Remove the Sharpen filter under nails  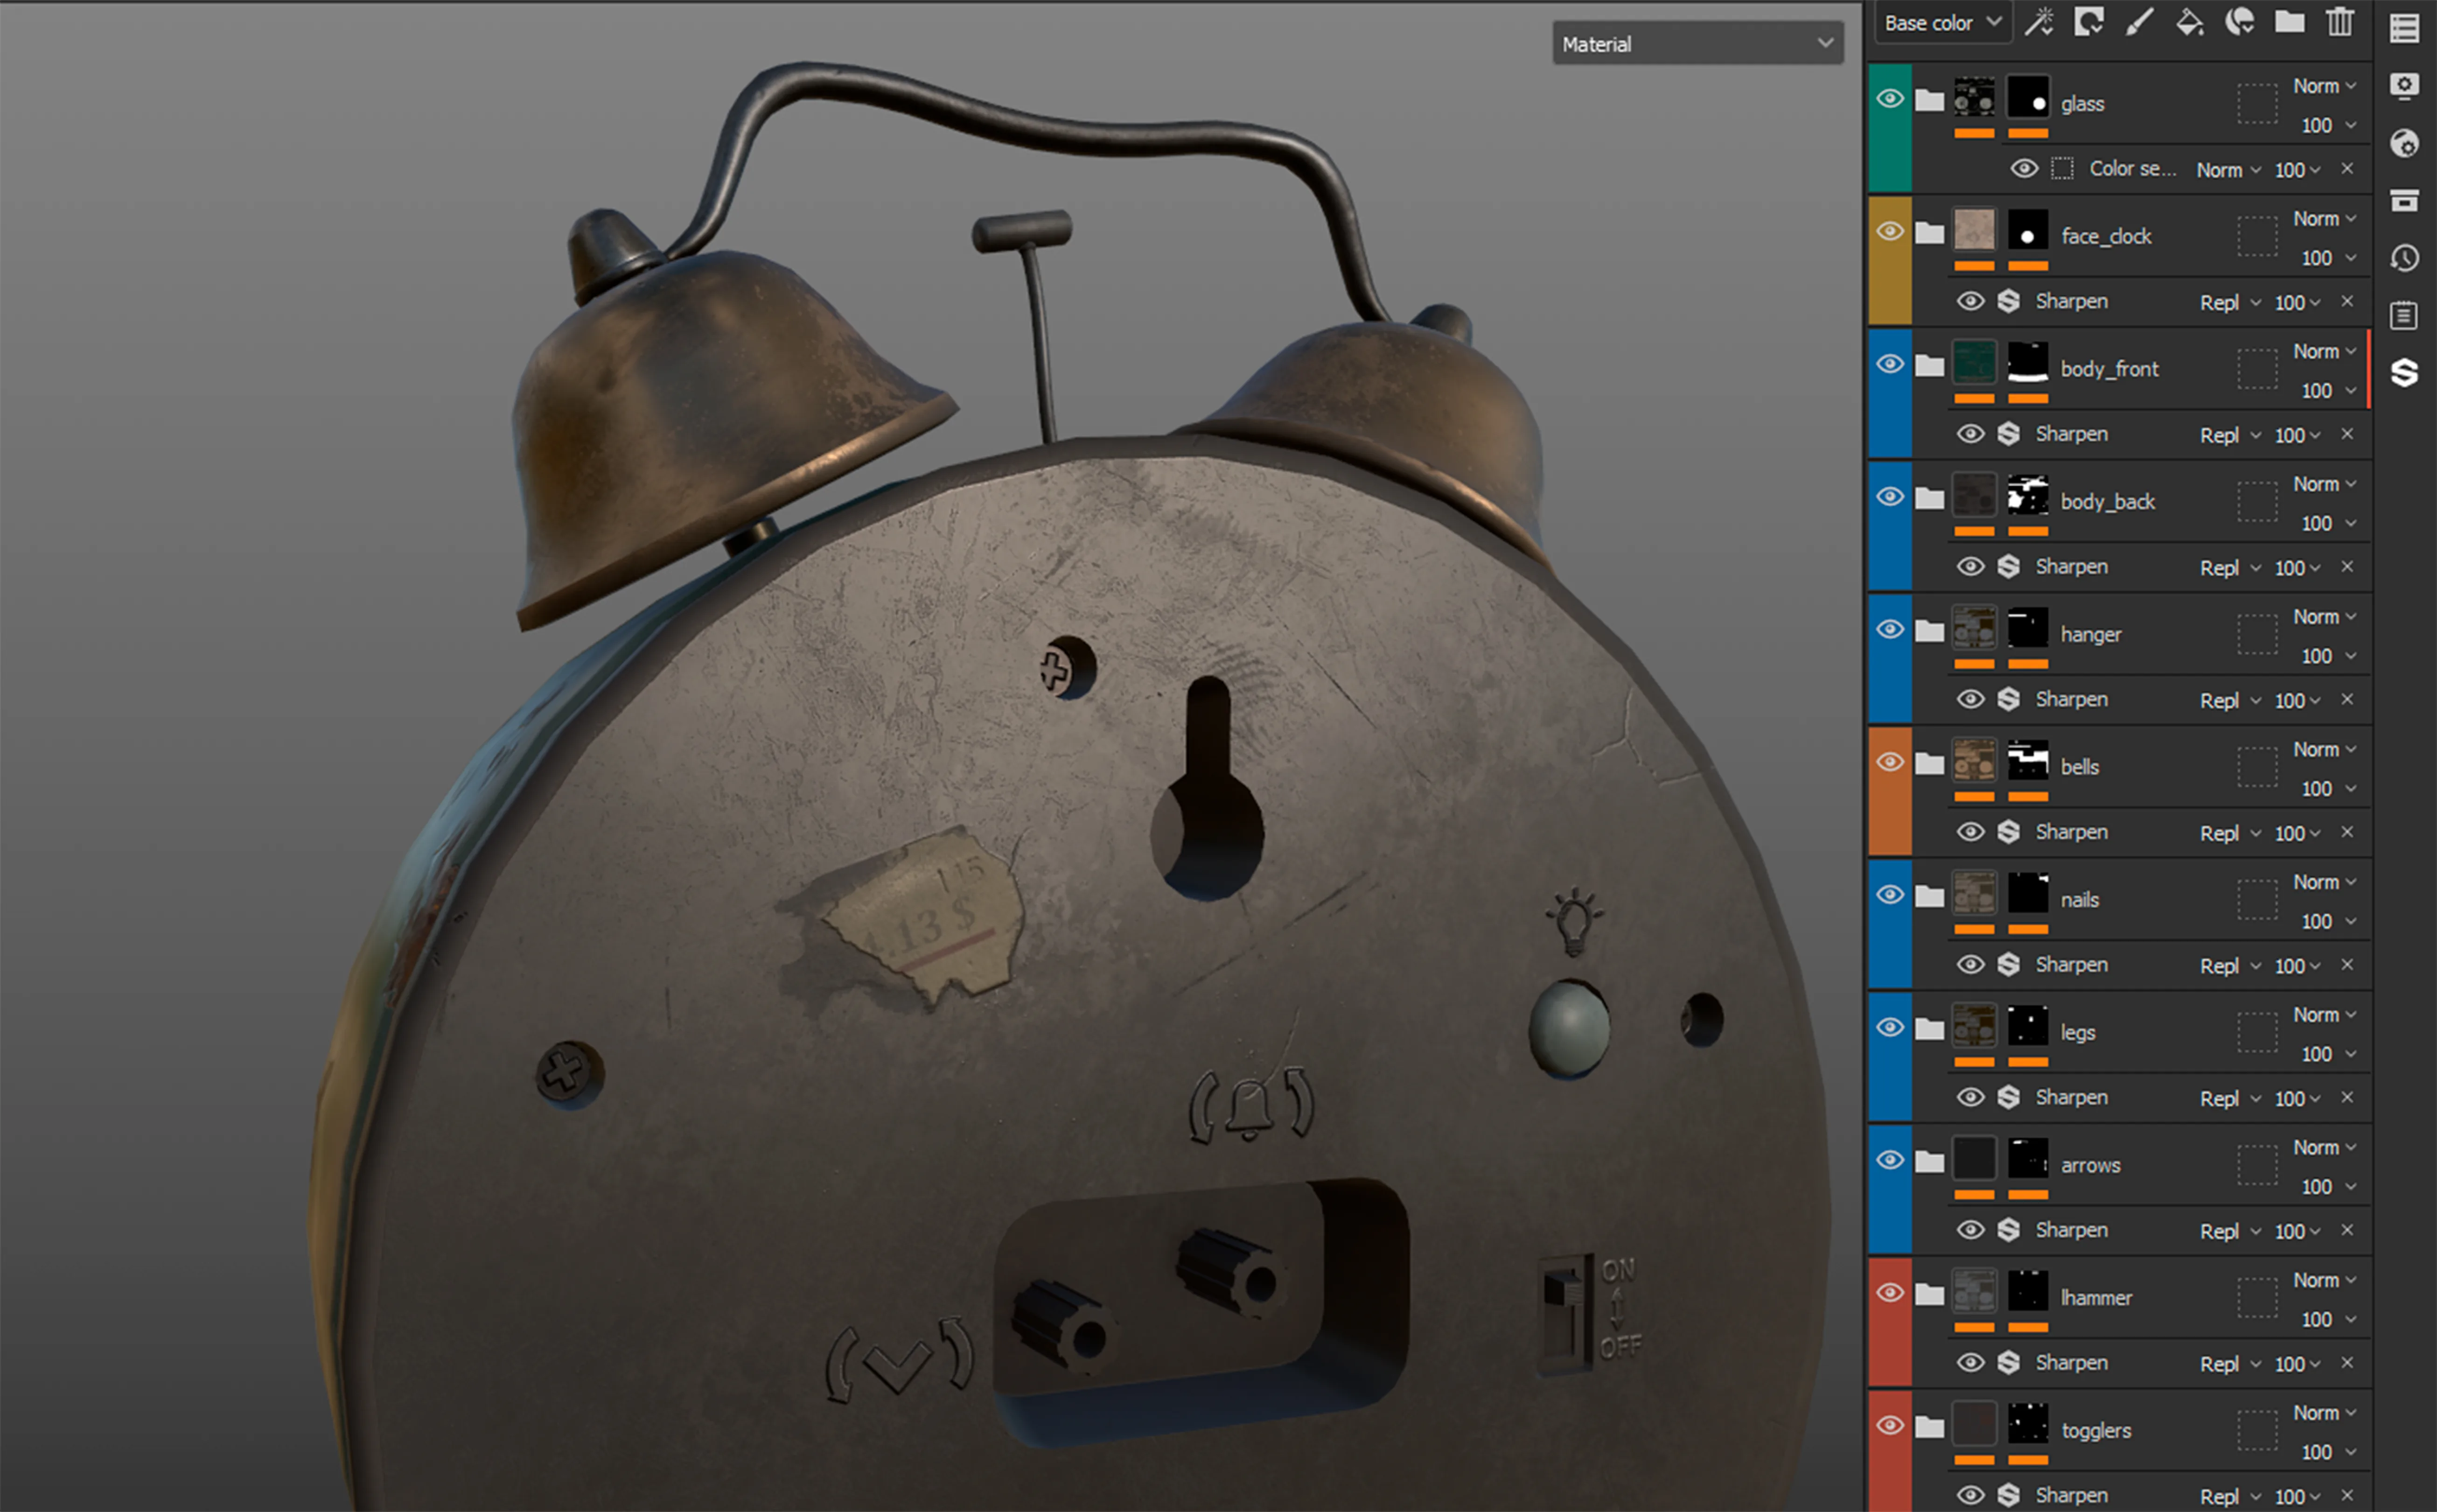pyautogui.click(x=2347, y=965)
